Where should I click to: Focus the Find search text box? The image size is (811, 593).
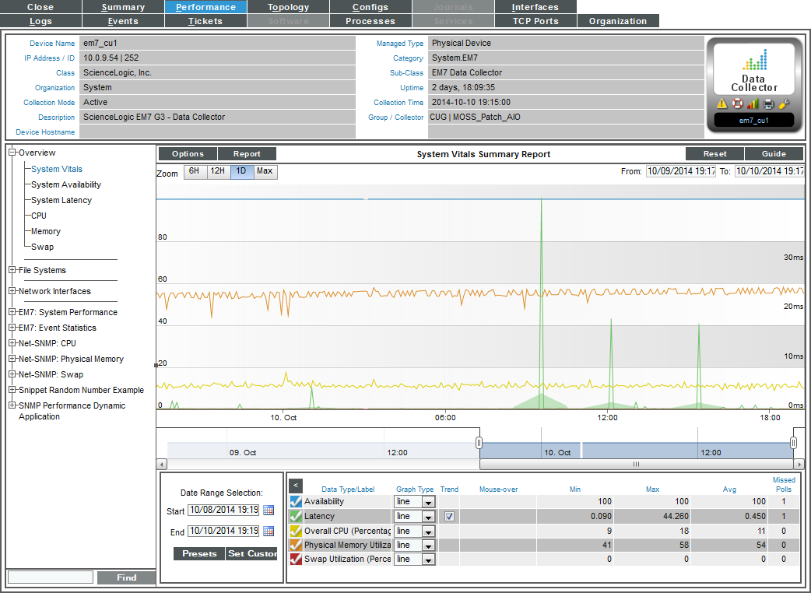[x=51, y=577]
